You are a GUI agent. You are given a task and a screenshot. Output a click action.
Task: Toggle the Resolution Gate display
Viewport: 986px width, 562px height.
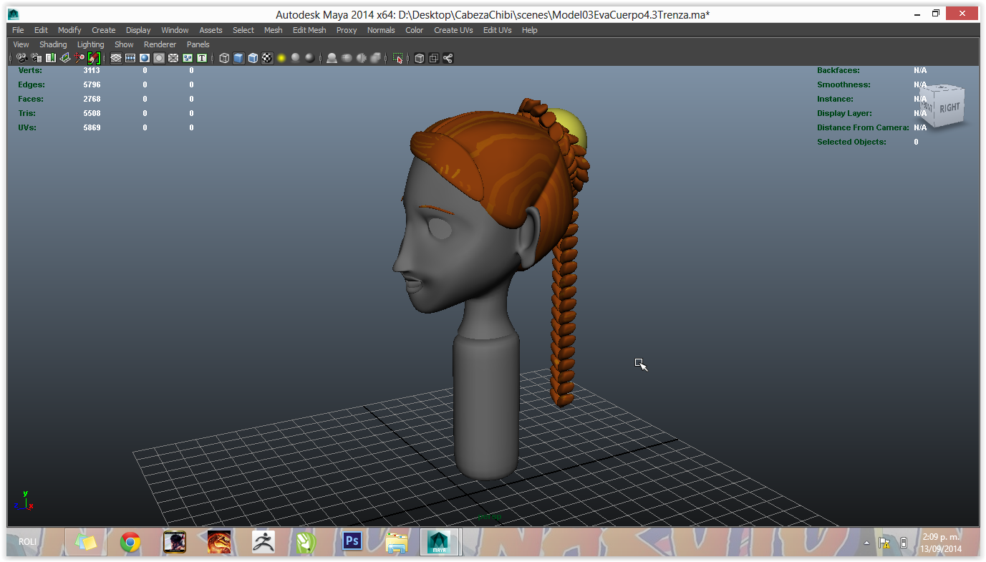(x=145, y=58)
